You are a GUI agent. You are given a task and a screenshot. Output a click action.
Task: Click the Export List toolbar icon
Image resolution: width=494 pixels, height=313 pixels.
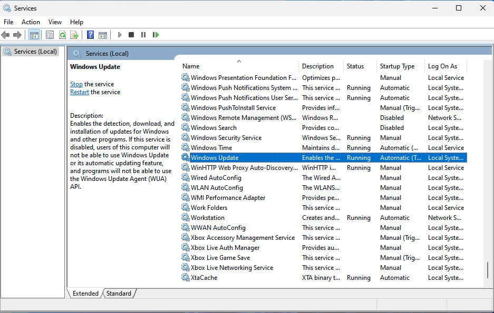(74, 35)
